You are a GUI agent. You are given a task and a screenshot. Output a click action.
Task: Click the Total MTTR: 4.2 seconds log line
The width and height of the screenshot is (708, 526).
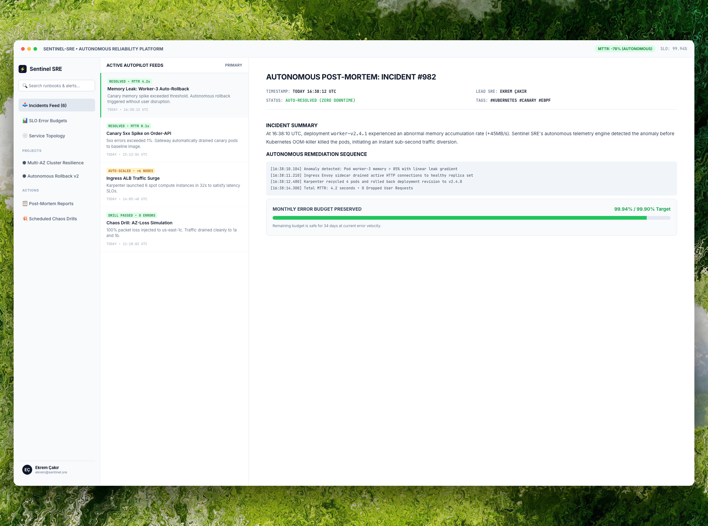342,188
